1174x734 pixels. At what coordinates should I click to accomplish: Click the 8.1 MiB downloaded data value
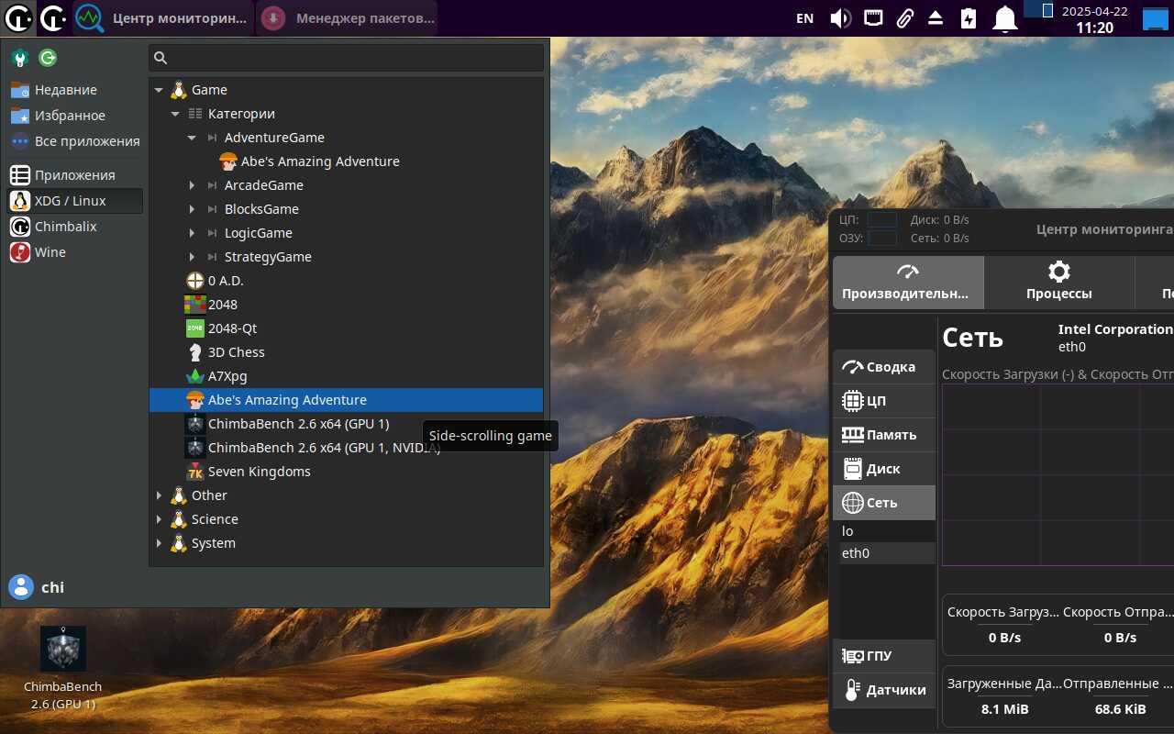tap(1004, 709)
